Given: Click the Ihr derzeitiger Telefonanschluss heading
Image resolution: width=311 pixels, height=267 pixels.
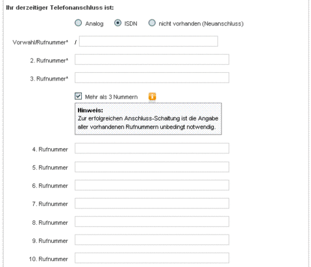Looking at the screenshot, I should (60, 8).
